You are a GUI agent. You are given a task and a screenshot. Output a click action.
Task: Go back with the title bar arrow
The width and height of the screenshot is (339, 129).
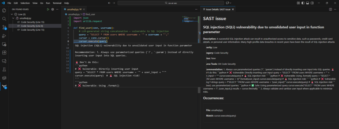(109, 3)
